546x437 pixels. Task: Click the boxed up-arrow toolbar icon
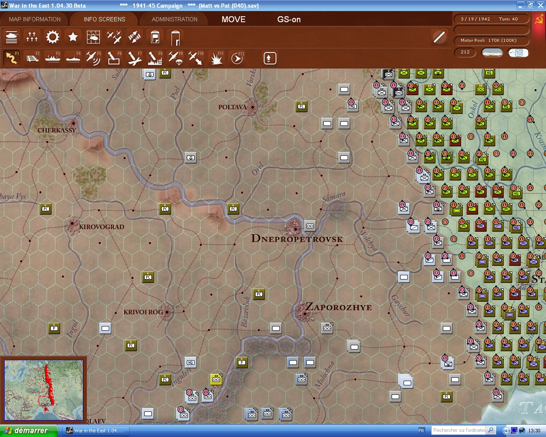point(270,58)
